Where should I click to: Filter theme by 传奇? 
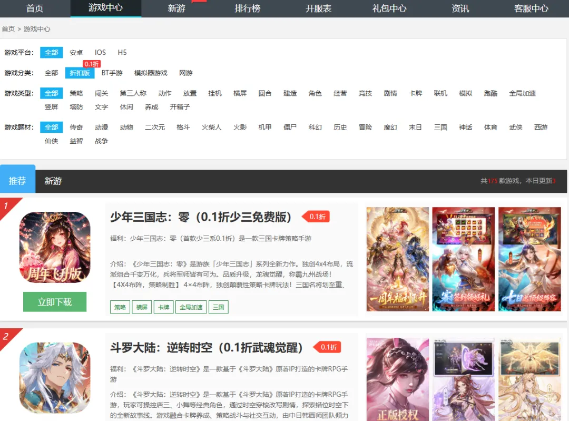coord(76,128)
